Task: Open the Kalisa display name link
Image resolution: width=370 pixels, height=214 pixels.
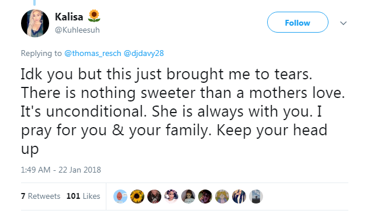Action: [x=69, y=17]
